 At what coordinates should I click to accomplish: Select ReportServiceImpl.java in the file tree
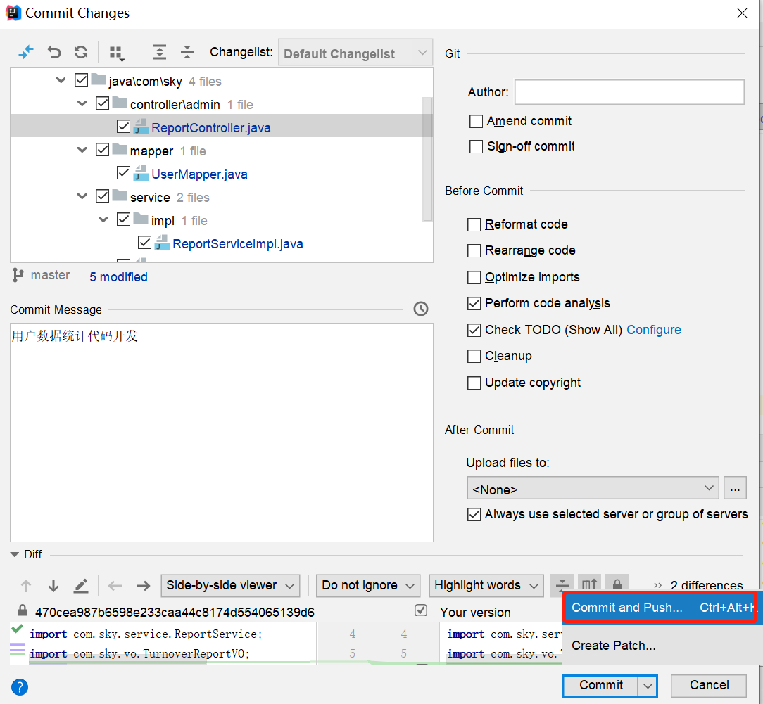[237, 244]
